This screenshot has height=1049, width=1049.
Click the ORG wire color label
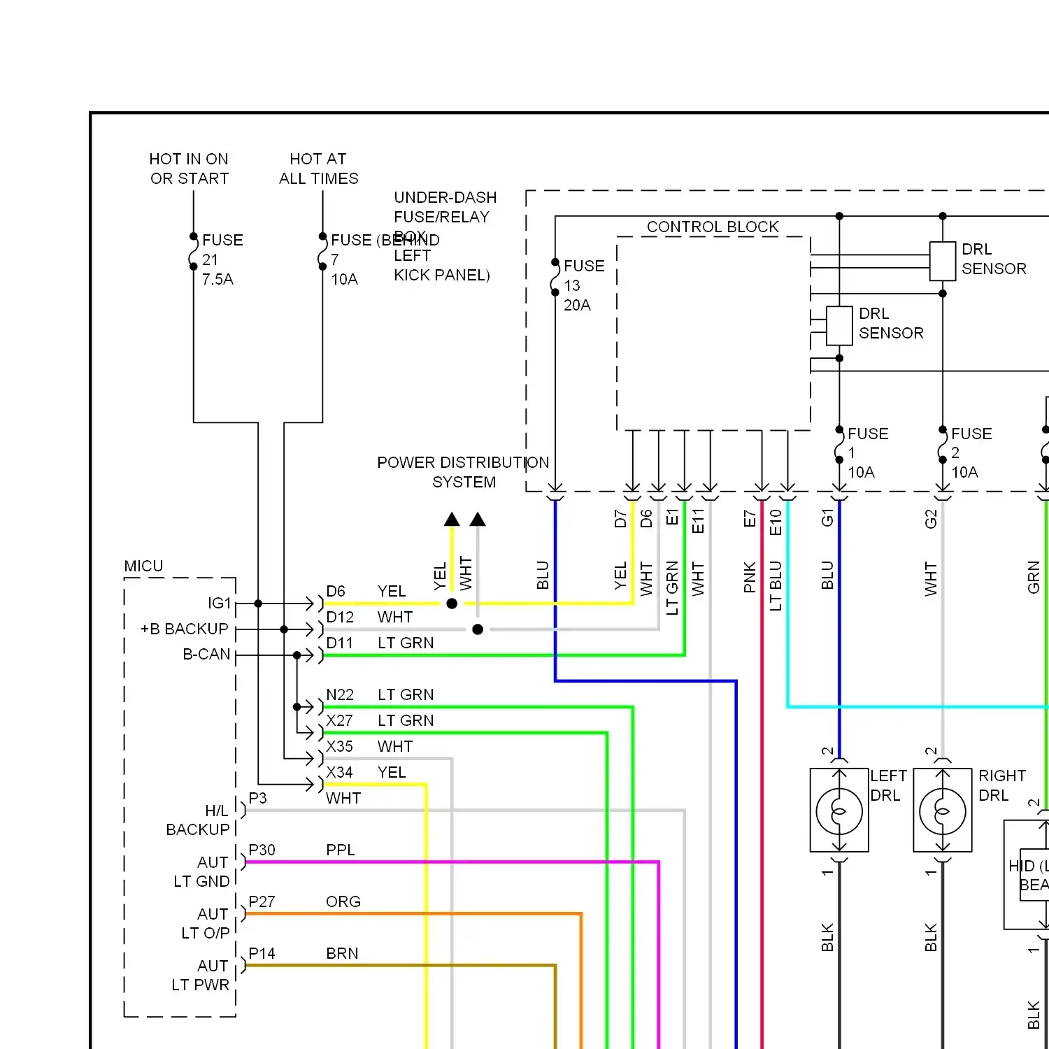coord(343,901)
